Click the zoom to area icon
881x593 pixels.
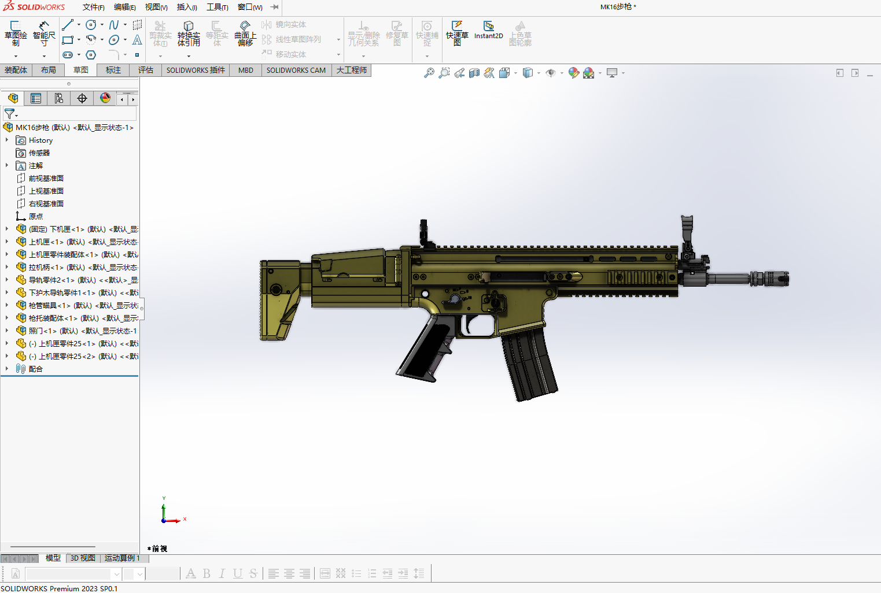coord(444,73)
